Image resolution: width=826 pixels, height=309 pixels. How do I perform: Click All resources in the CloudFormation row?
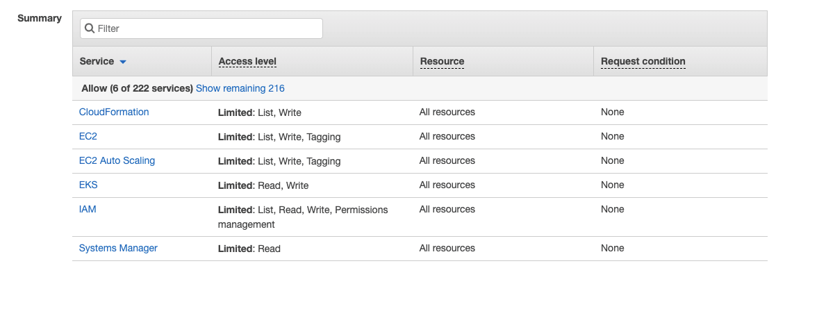click(447, 112)
